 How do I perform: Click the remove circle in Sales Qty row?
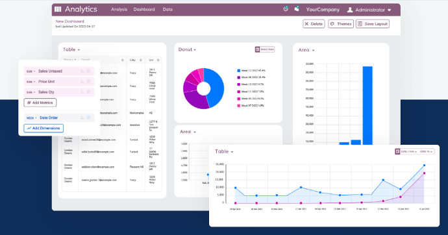tap(88, 92)
